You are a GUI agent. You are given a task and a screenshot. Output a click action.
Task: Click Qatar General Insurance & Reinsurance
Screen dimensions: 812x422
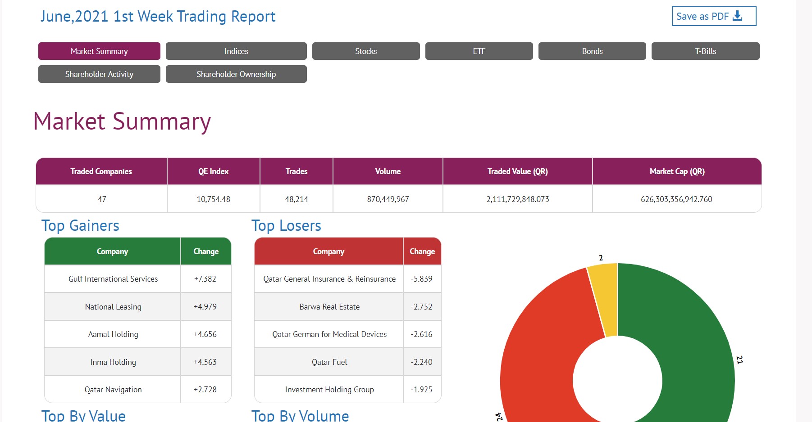(329, 279)
